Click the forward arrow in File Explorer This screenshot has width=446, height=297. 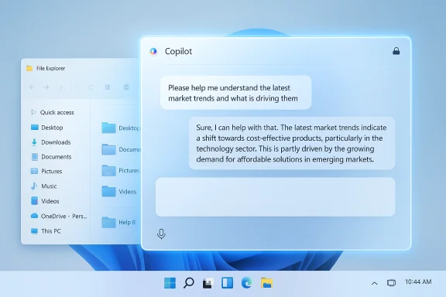click(46, 87)
